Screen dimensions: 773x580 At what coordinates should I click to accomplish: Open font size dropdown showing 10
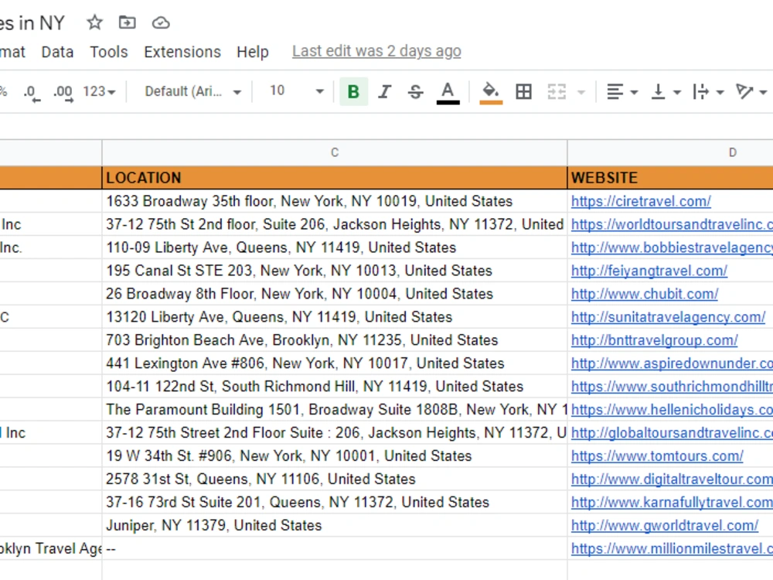296,91
